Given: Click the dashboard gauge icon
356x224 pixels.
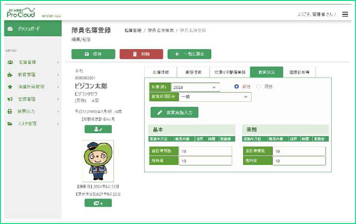Looking at the screenshot, I should pos(10,29).
